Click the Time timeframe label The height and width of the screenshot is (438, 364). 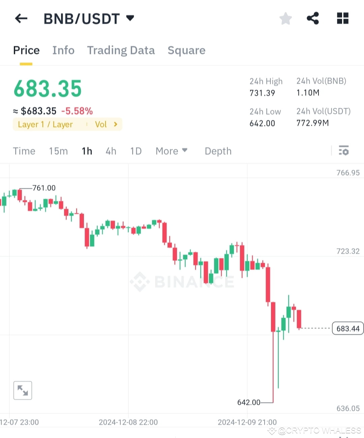pos(24,151)
